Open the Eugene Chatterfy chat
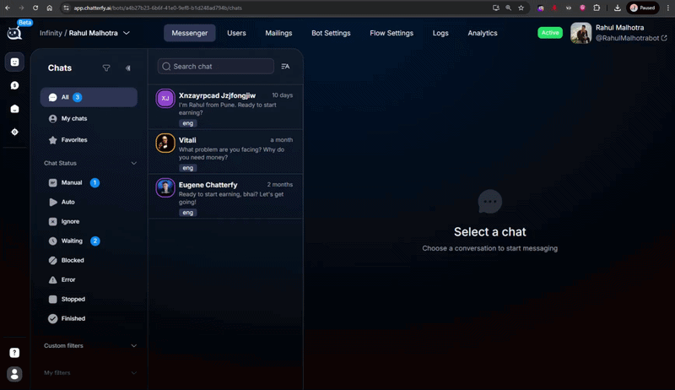The height and width of the screenshot is (390, 675). (225, 197)
